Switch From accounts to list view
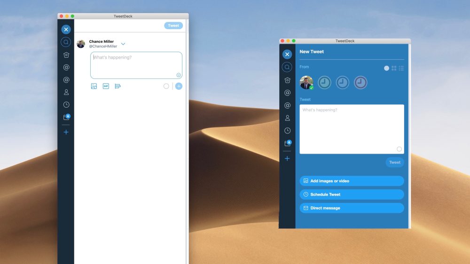The image size is (470, 264). [x=401, y=68]
